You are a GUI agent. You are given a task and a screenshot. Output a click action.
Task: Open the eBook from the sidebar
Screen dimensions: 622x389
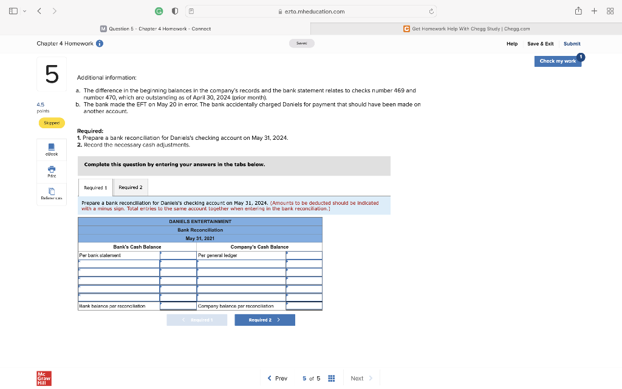click(x=51, y=149)
